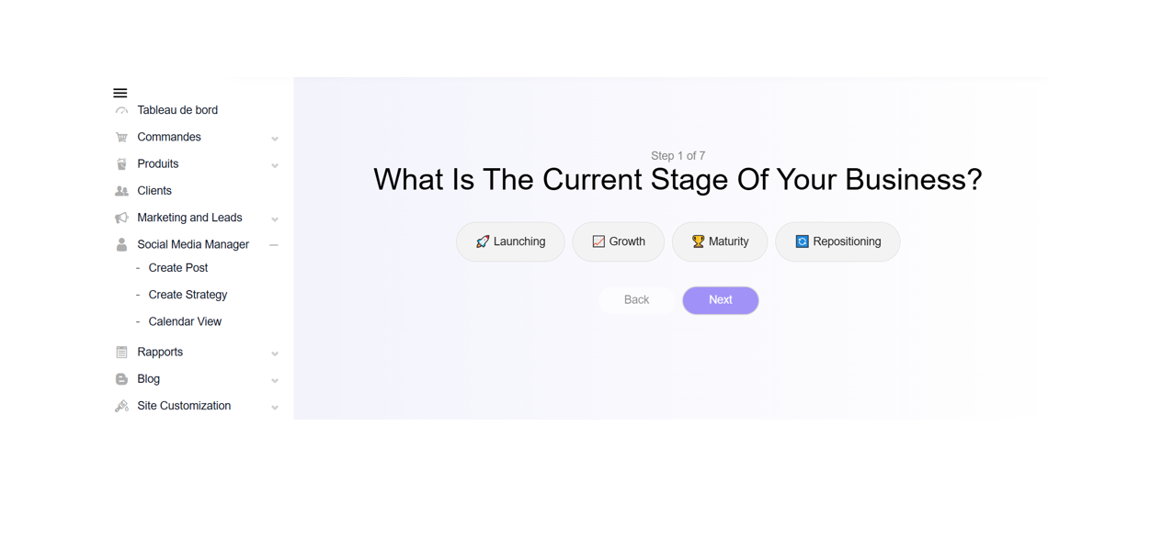1162x549 pixels.
Task: Open the Calendar View menu item
Action: point(185,321)
